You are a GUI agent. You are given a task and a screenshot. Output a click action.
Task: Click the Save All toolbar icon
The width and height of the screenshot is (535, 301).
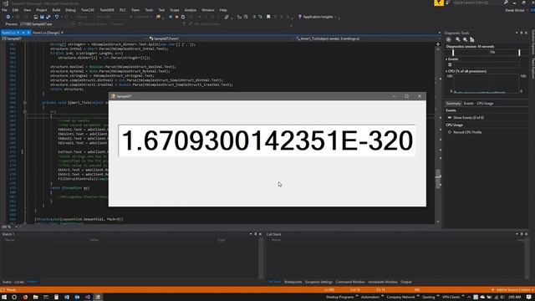pos(48,17)
